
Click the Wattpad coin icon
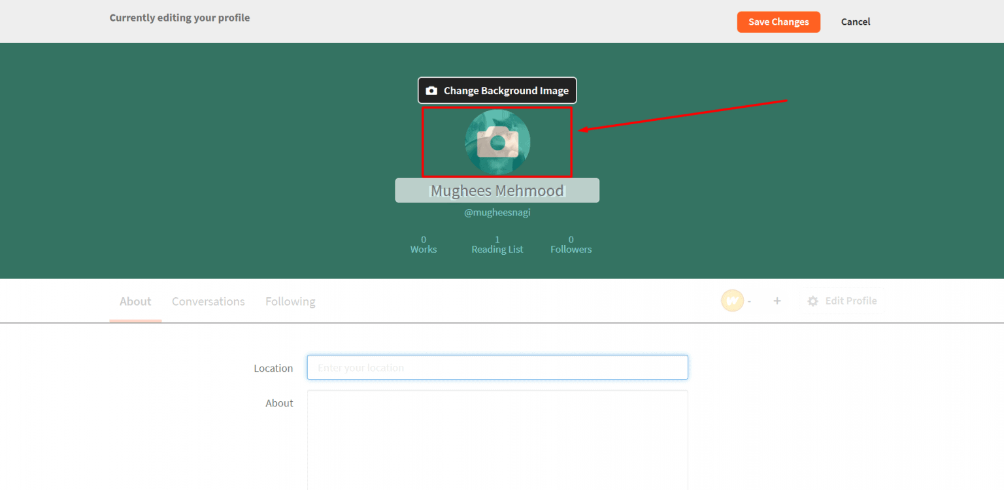click(733, 301)
